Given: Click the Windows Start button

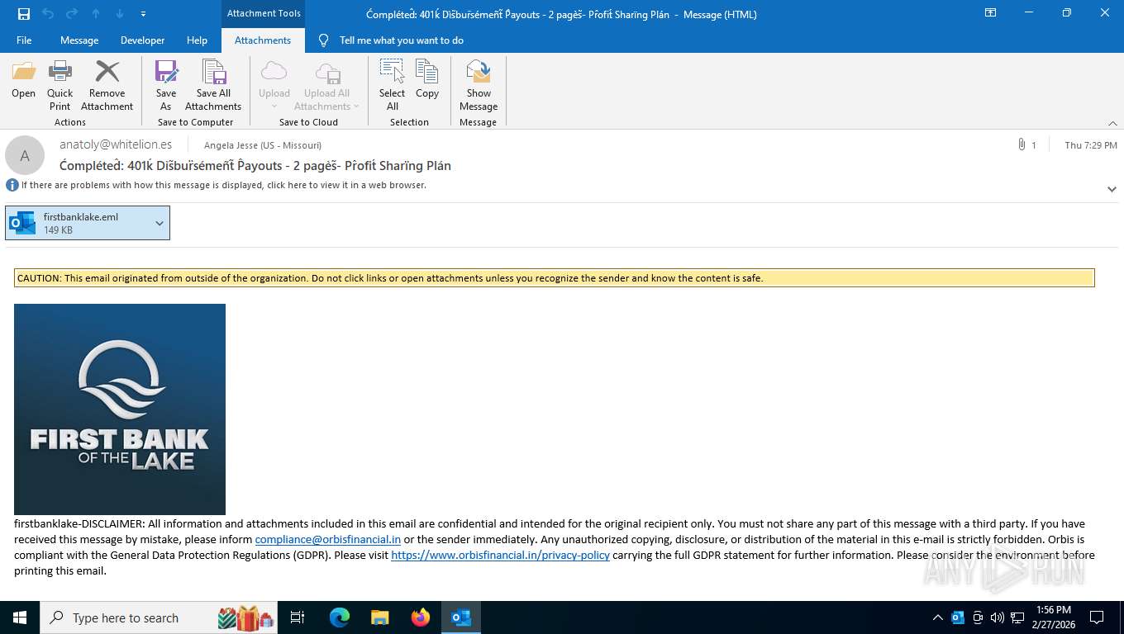Looking at the screenshot, I should pos(20,617).
